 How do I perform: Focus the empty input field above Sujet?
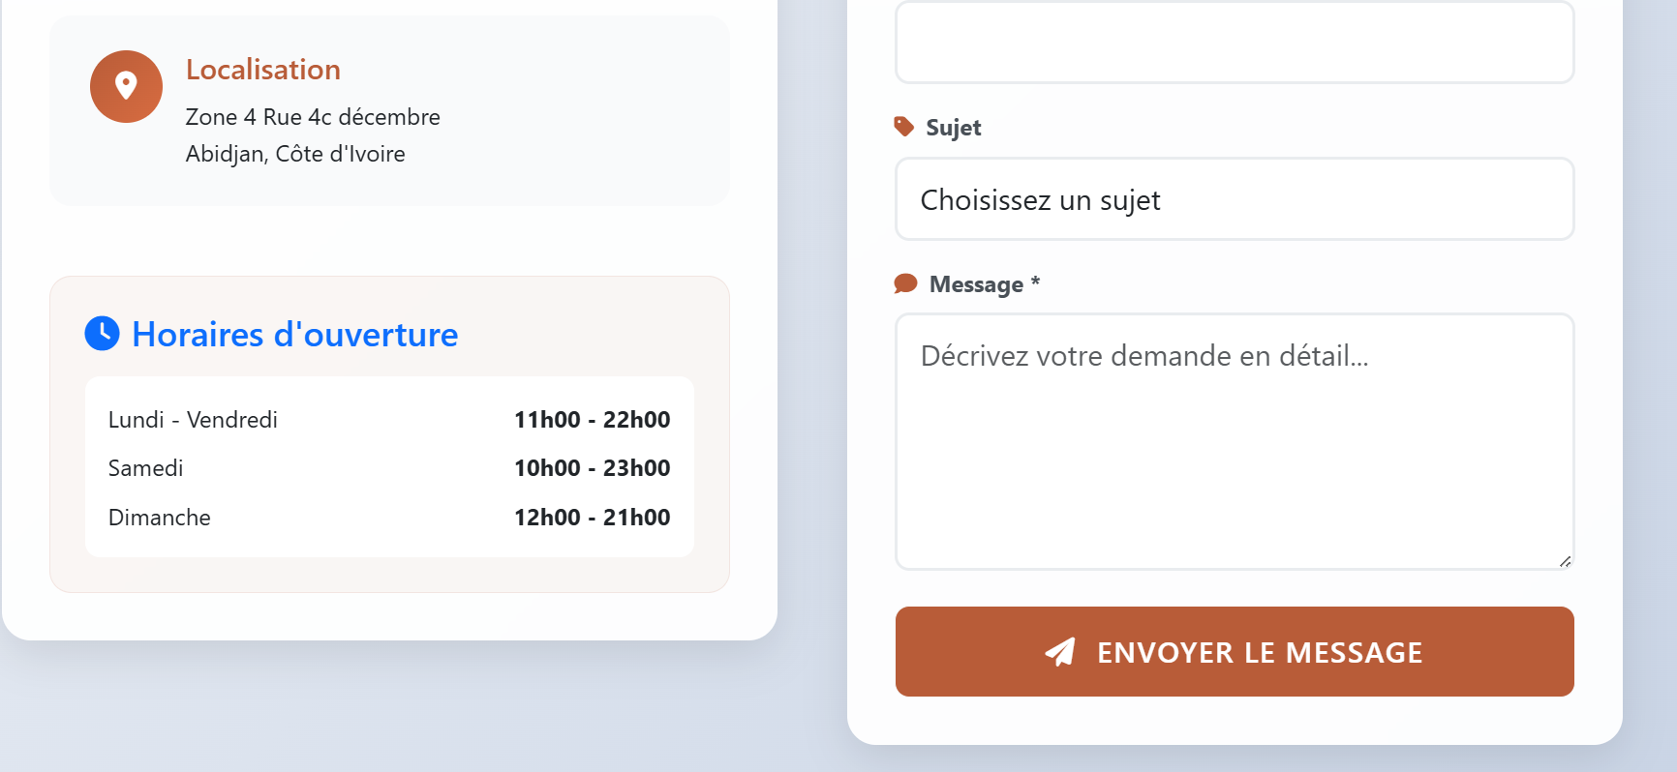pos(1235,43)
